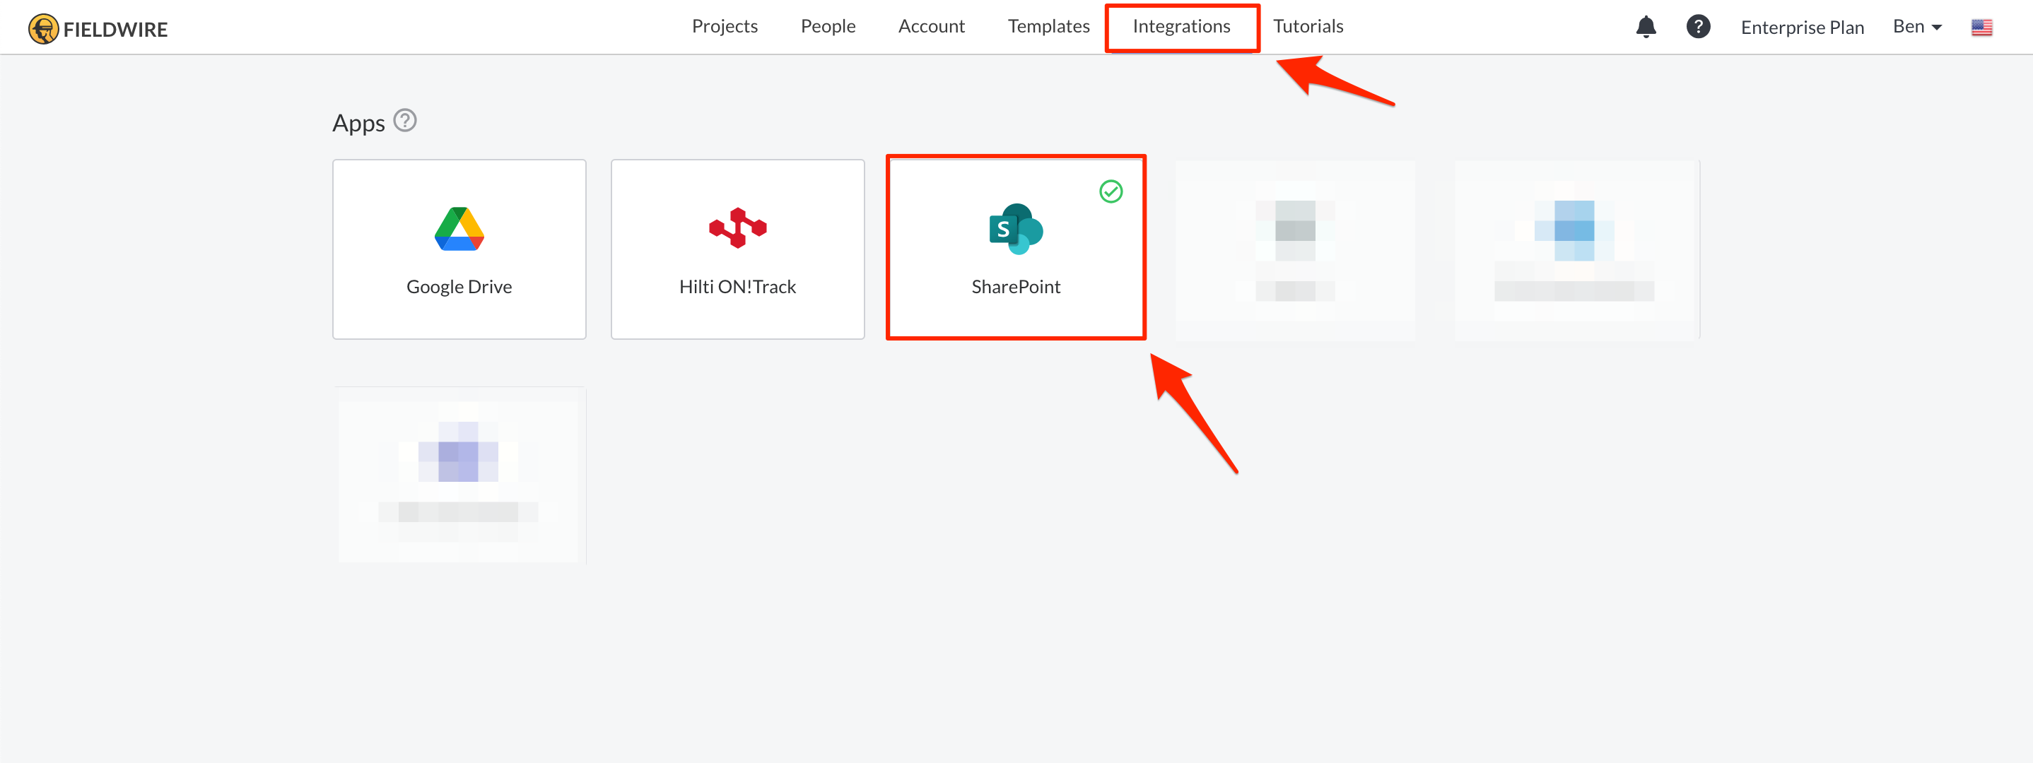2033x763 pixels.
Task: Click the Apps help info icon
Action: pyautogui.click(x=405, y=121)
